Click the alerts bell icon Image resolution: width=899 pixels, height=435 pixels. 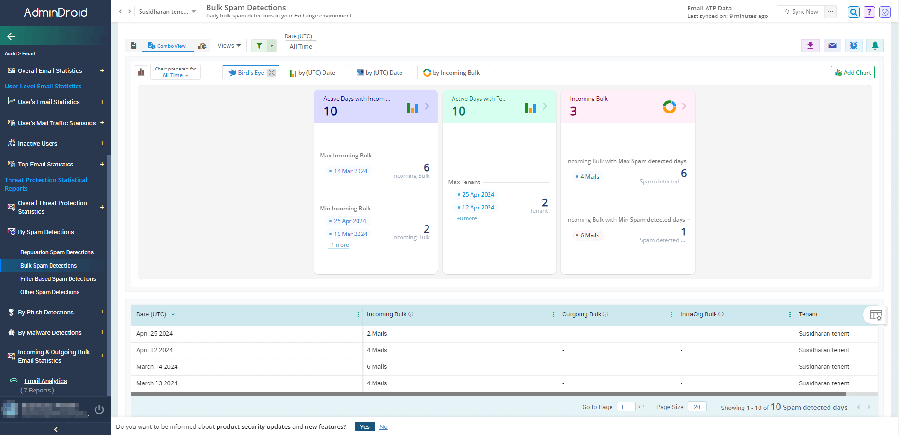click(875, 45)
